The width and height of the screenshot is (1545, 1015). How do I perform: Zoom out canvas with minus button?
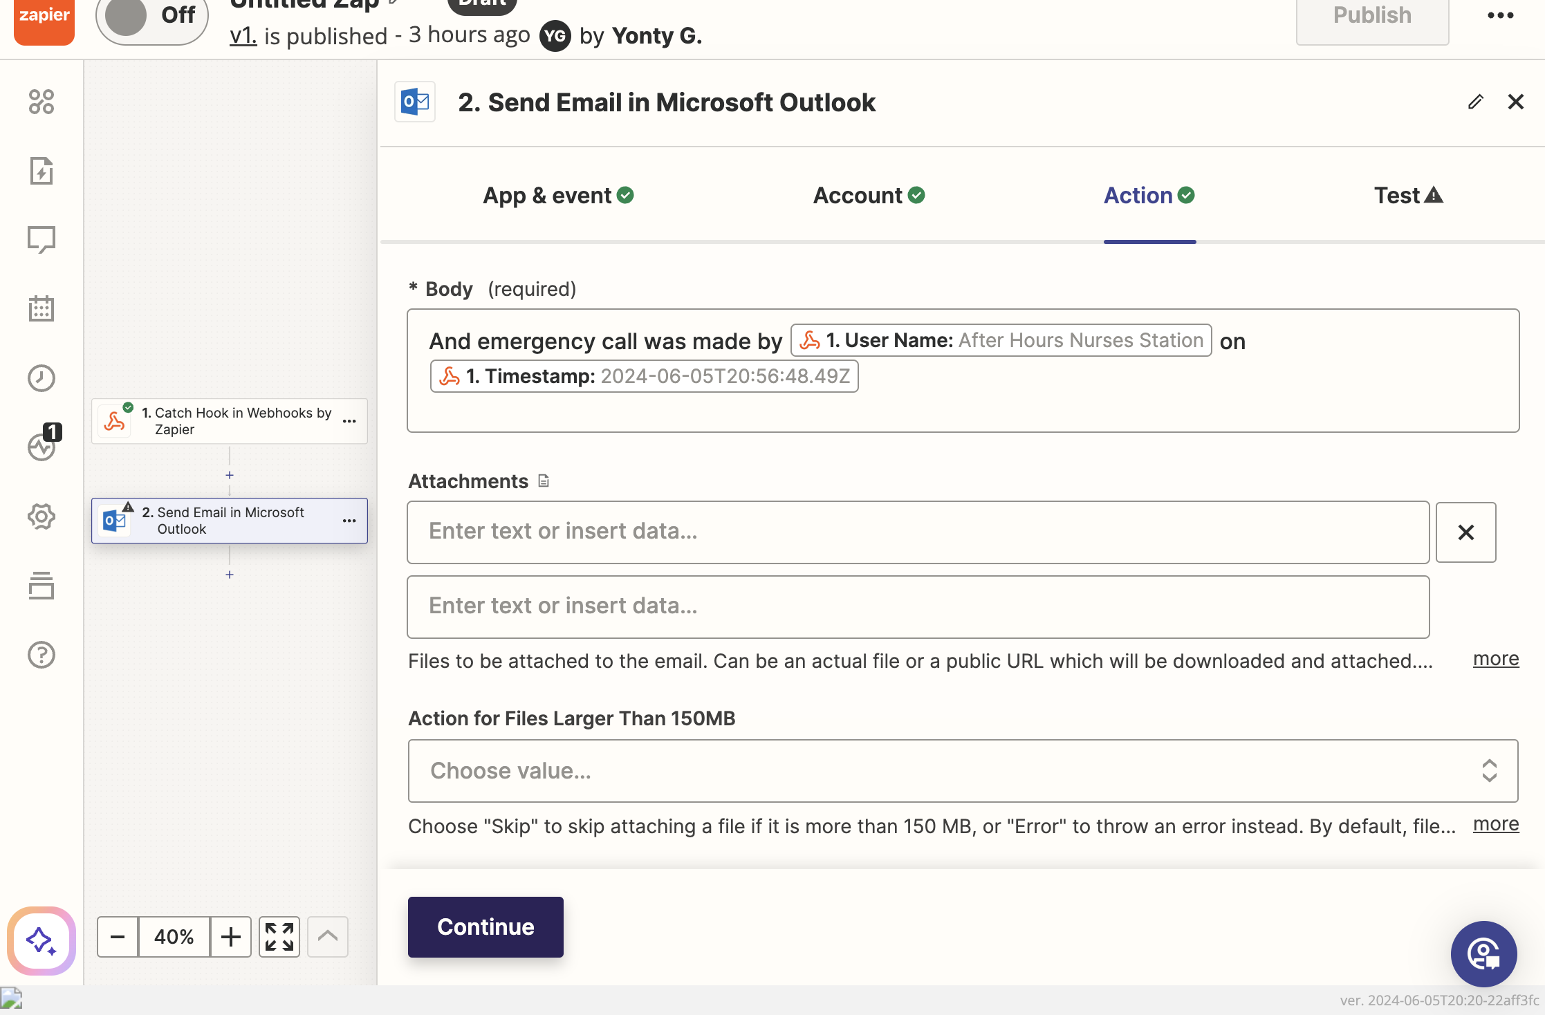pos(118,937)
